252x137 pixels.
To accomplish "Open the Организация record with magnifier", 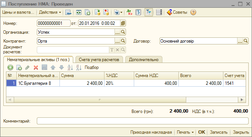I will [x=123, y=32].
